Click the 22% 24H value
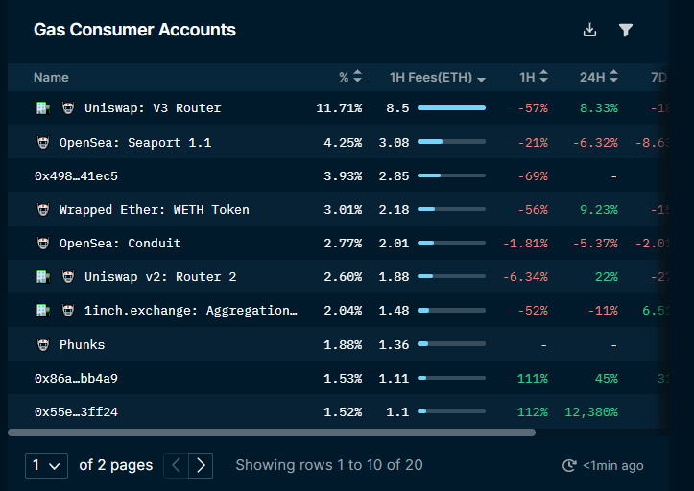 (607, 277)
